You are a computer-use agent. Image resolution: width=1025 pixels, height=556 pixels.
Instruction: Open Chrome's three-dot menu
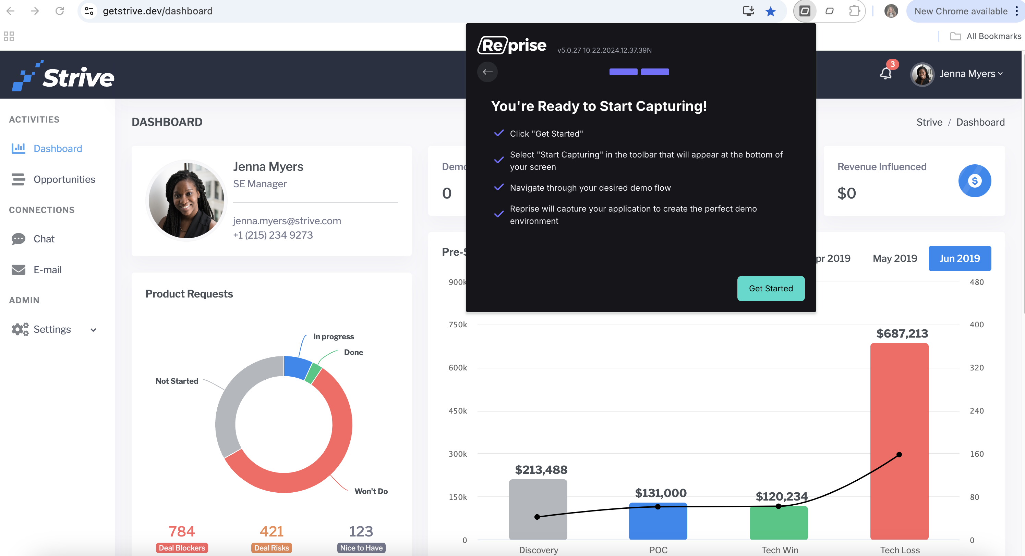(x=1017, y=11)
